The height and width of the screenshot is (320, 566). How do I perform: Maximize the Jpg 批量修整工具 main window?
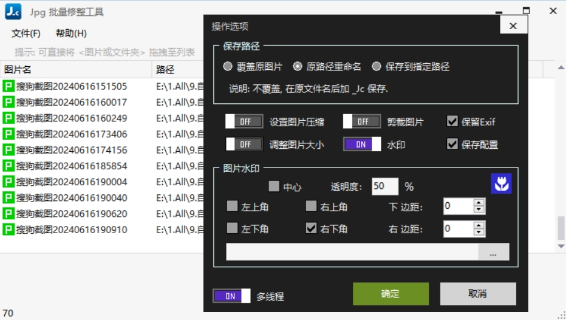527,10
